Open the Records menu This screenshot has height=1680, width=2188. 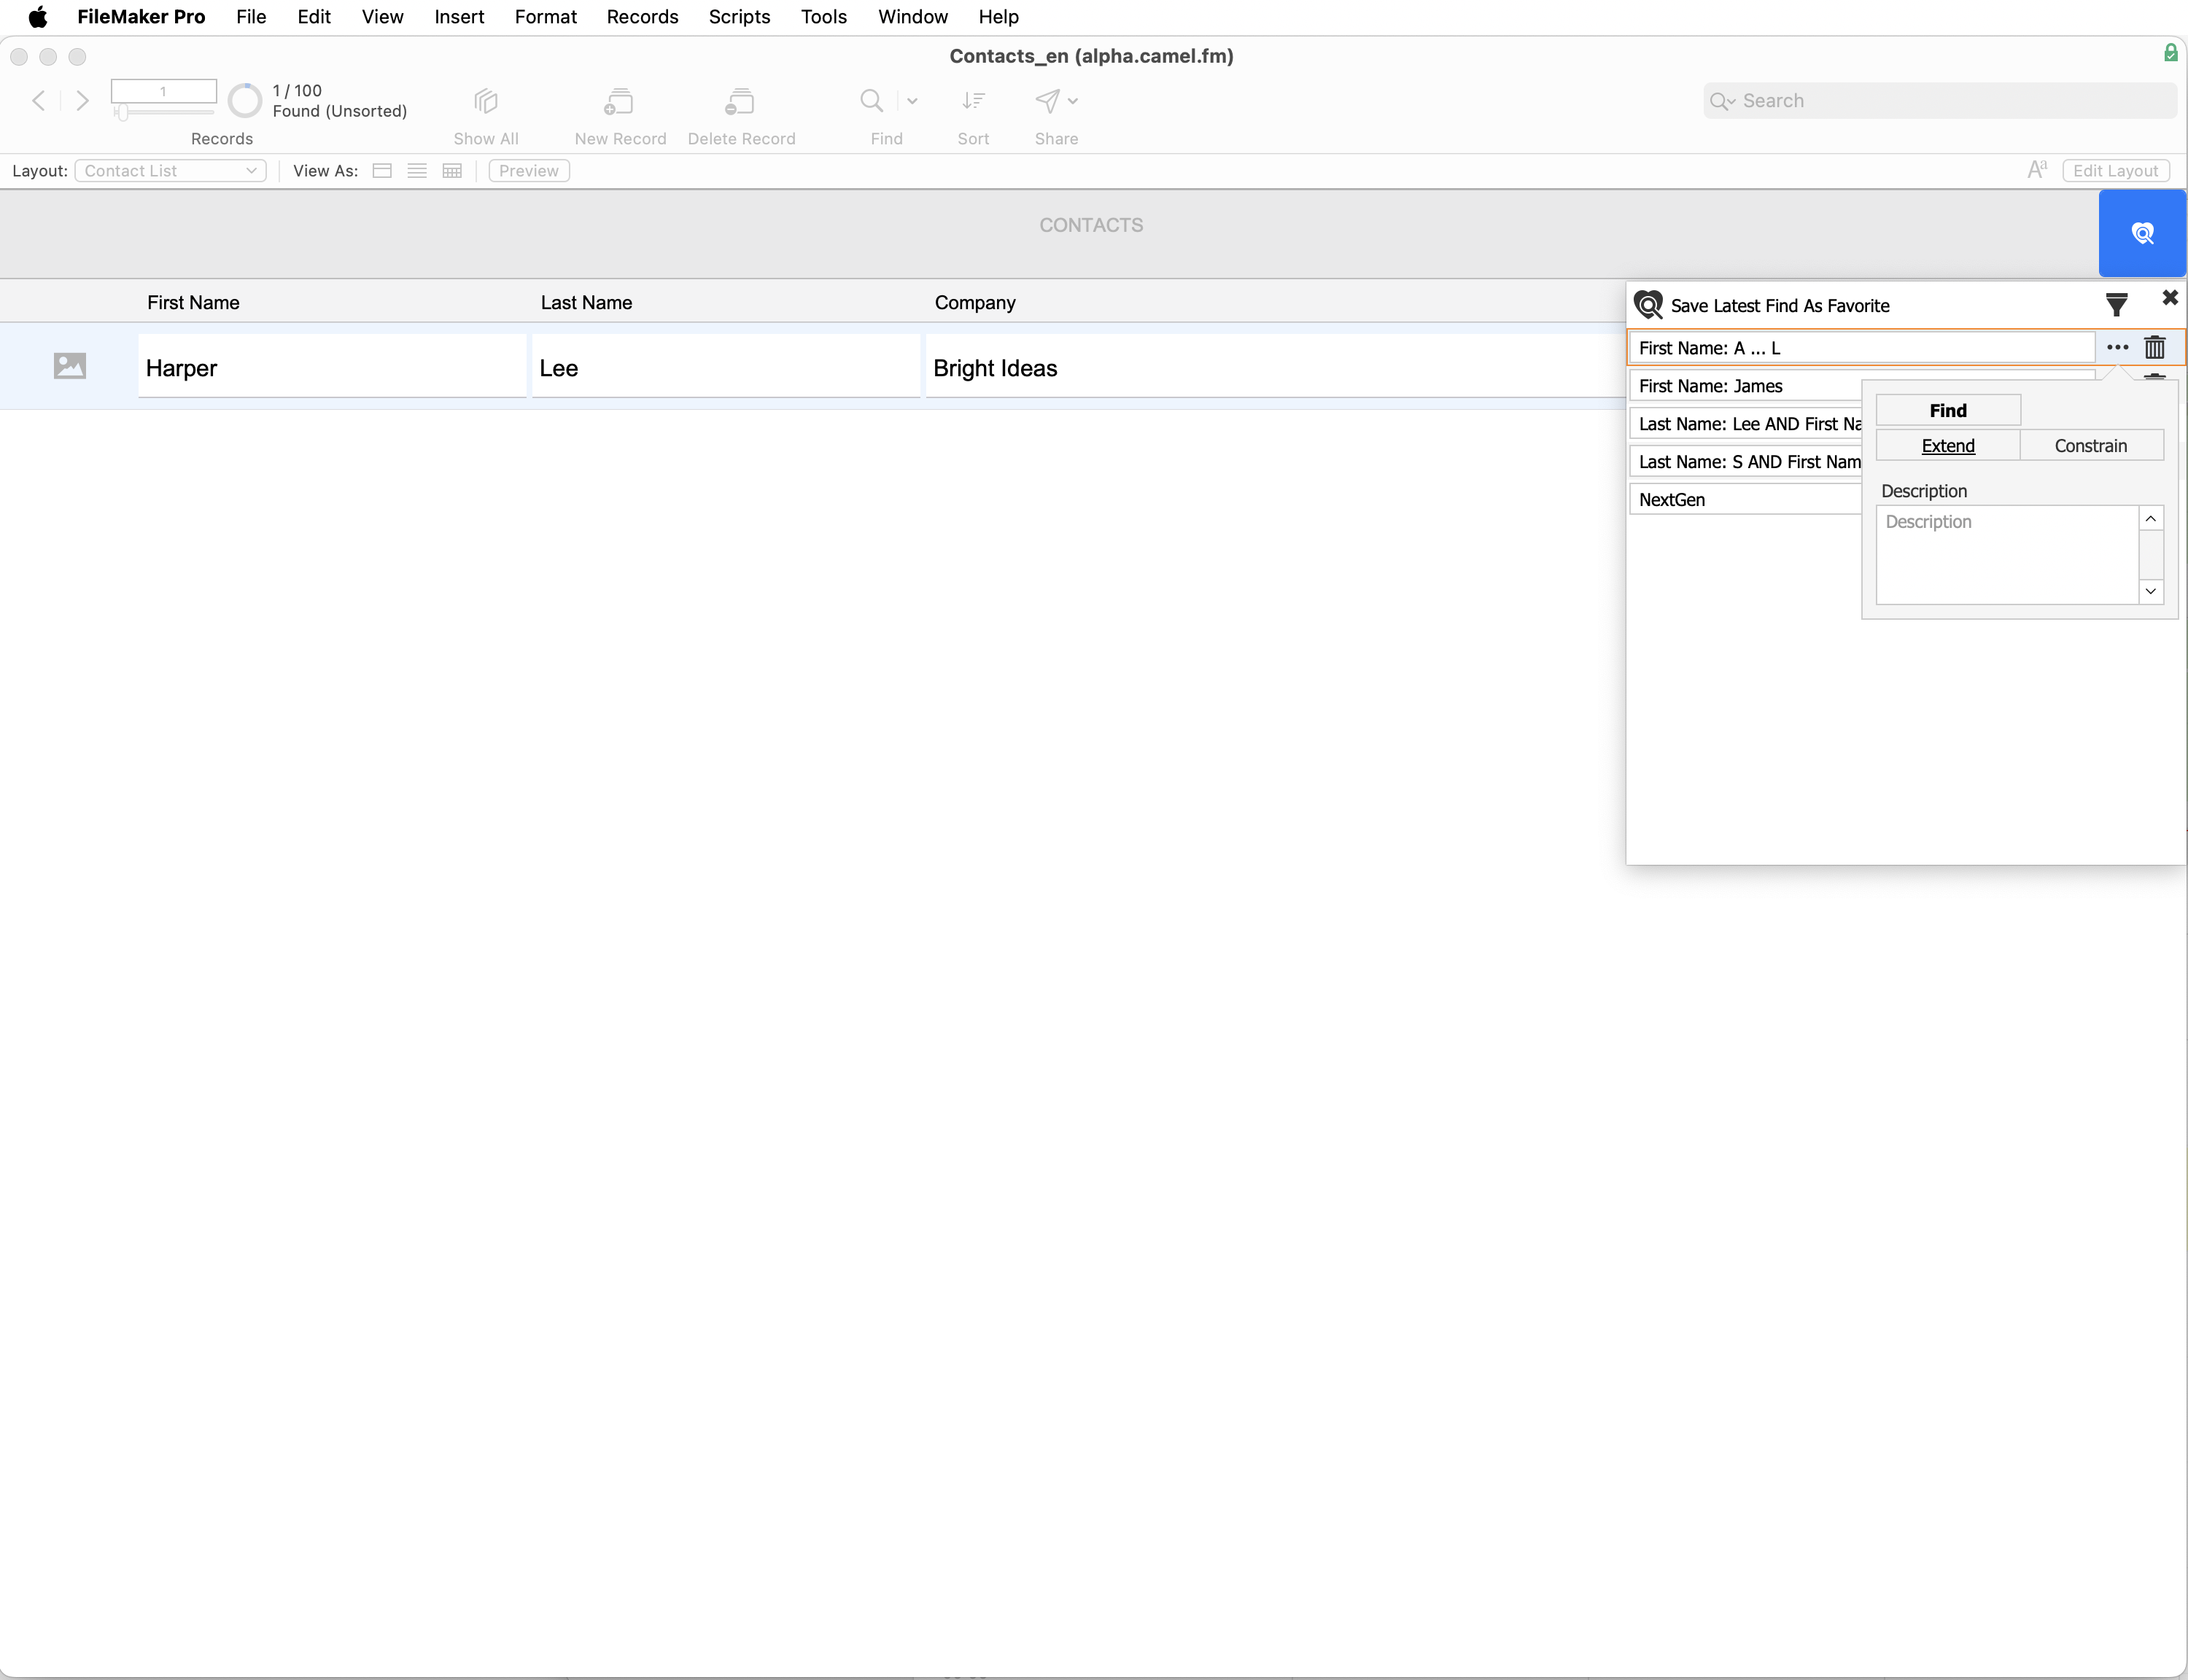click(642, 17)
